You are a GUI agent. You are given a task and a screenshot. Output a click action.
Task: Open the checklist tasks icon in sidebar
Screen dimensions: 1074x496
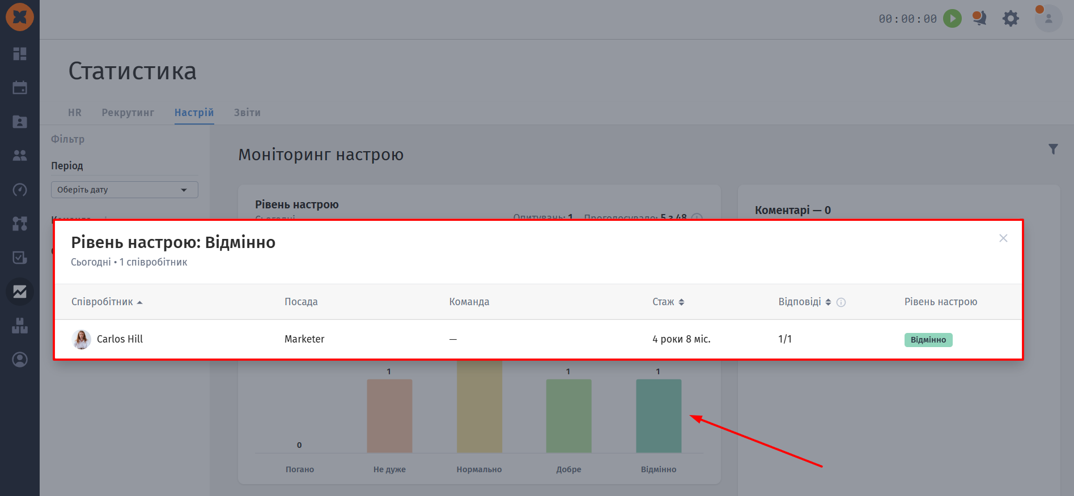click(x=20, y=258)
